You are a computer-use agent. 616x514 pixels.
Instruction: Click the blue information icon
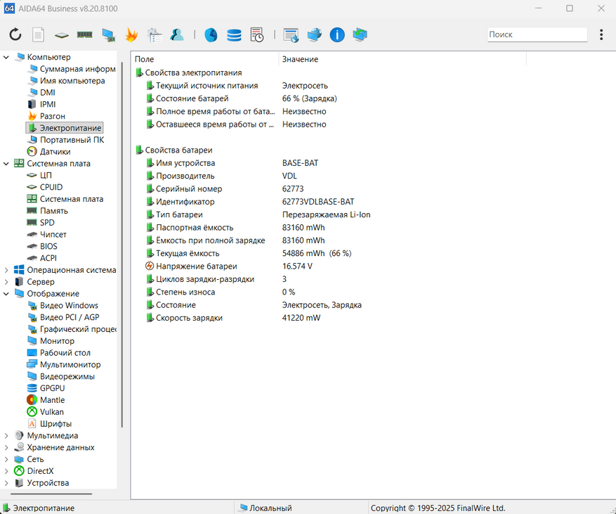pyautogui.click(x=337, y=34)
